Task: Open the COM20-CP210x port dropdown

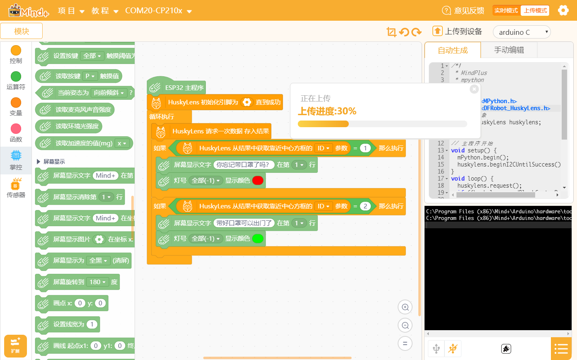Action: (x=158, y=10)
